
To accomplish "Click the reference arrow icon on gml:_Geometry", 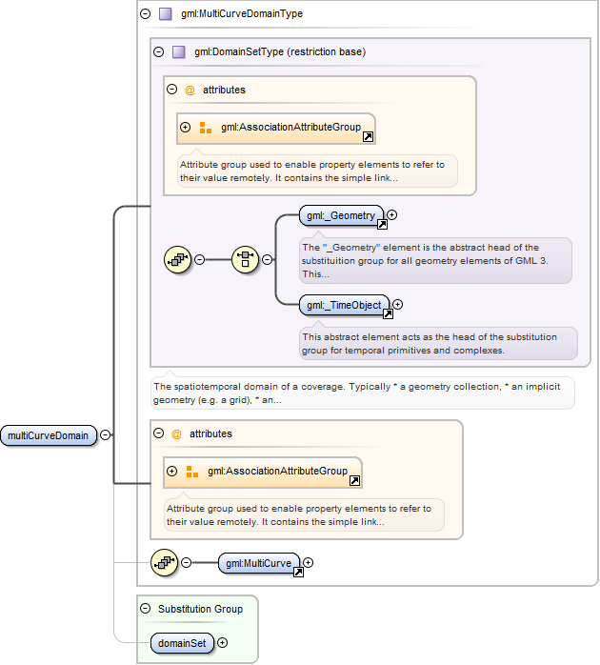I will 382,225.
